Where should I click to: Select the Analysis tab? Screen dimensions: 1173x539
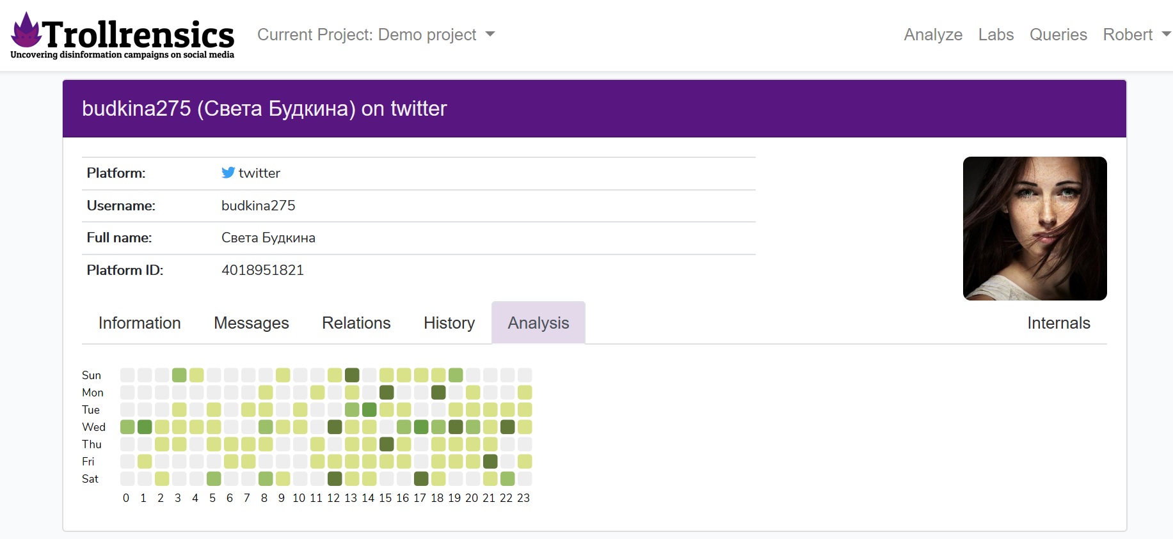coord(538,323)
